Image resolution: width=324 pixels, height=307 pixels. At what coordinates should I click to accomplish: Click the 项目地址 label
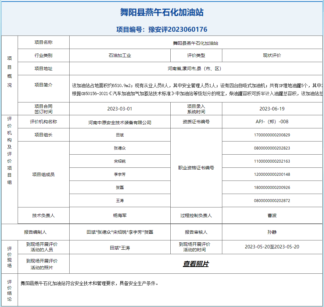click(43, 69)
